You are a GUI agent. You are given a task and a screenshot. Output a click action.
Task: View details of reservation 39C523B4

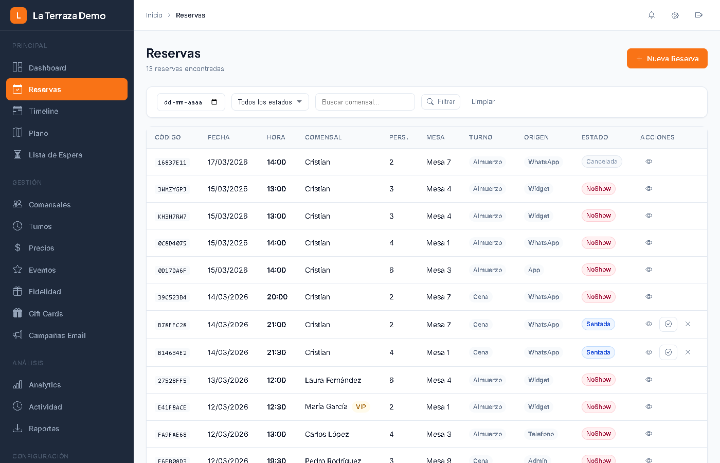pyautogui.click(x=649, y=297)
